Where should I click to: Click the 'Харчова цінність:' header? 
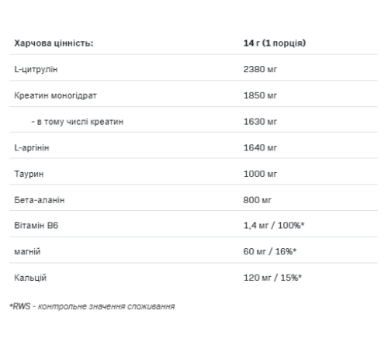coord(54,43)
